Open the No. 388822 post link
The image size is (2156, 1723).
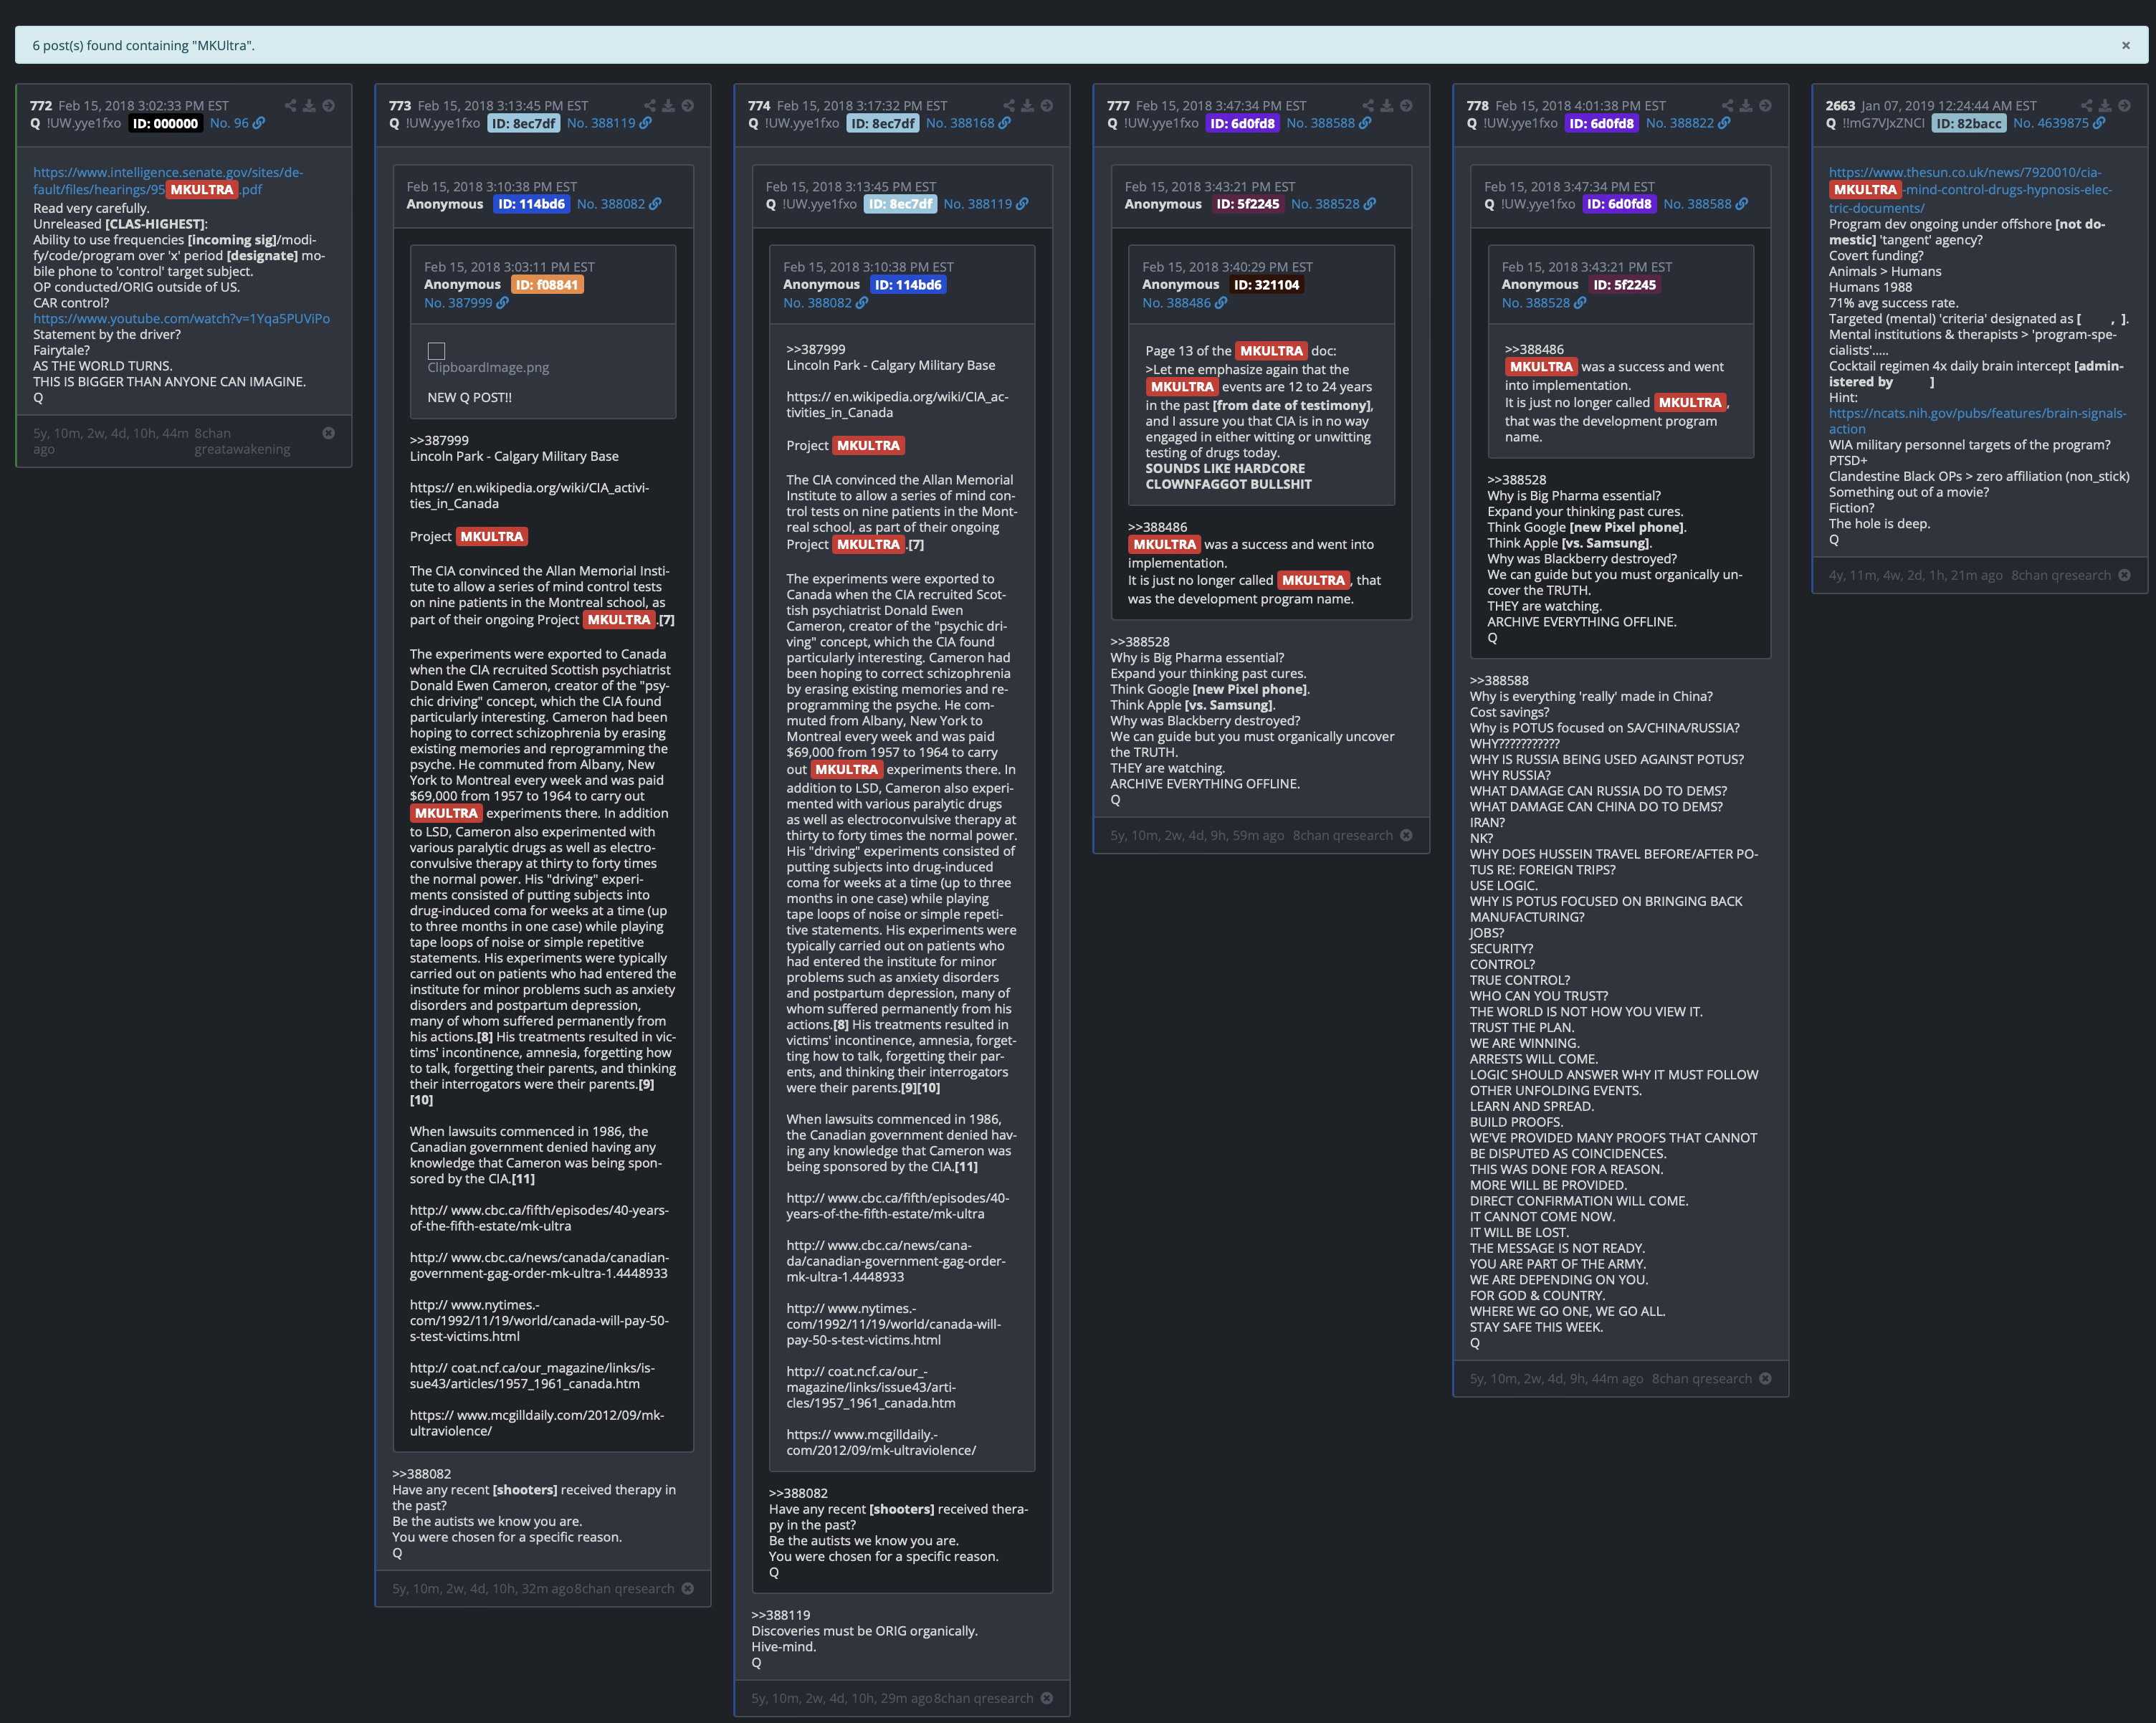pyautogui.click(x=1688, y=123)
